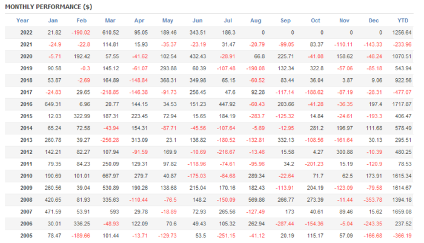Click the Monthly Performance ($) heading
Image resolution: width=424 pixels, height=243 pixels.
tap(48, 7)
